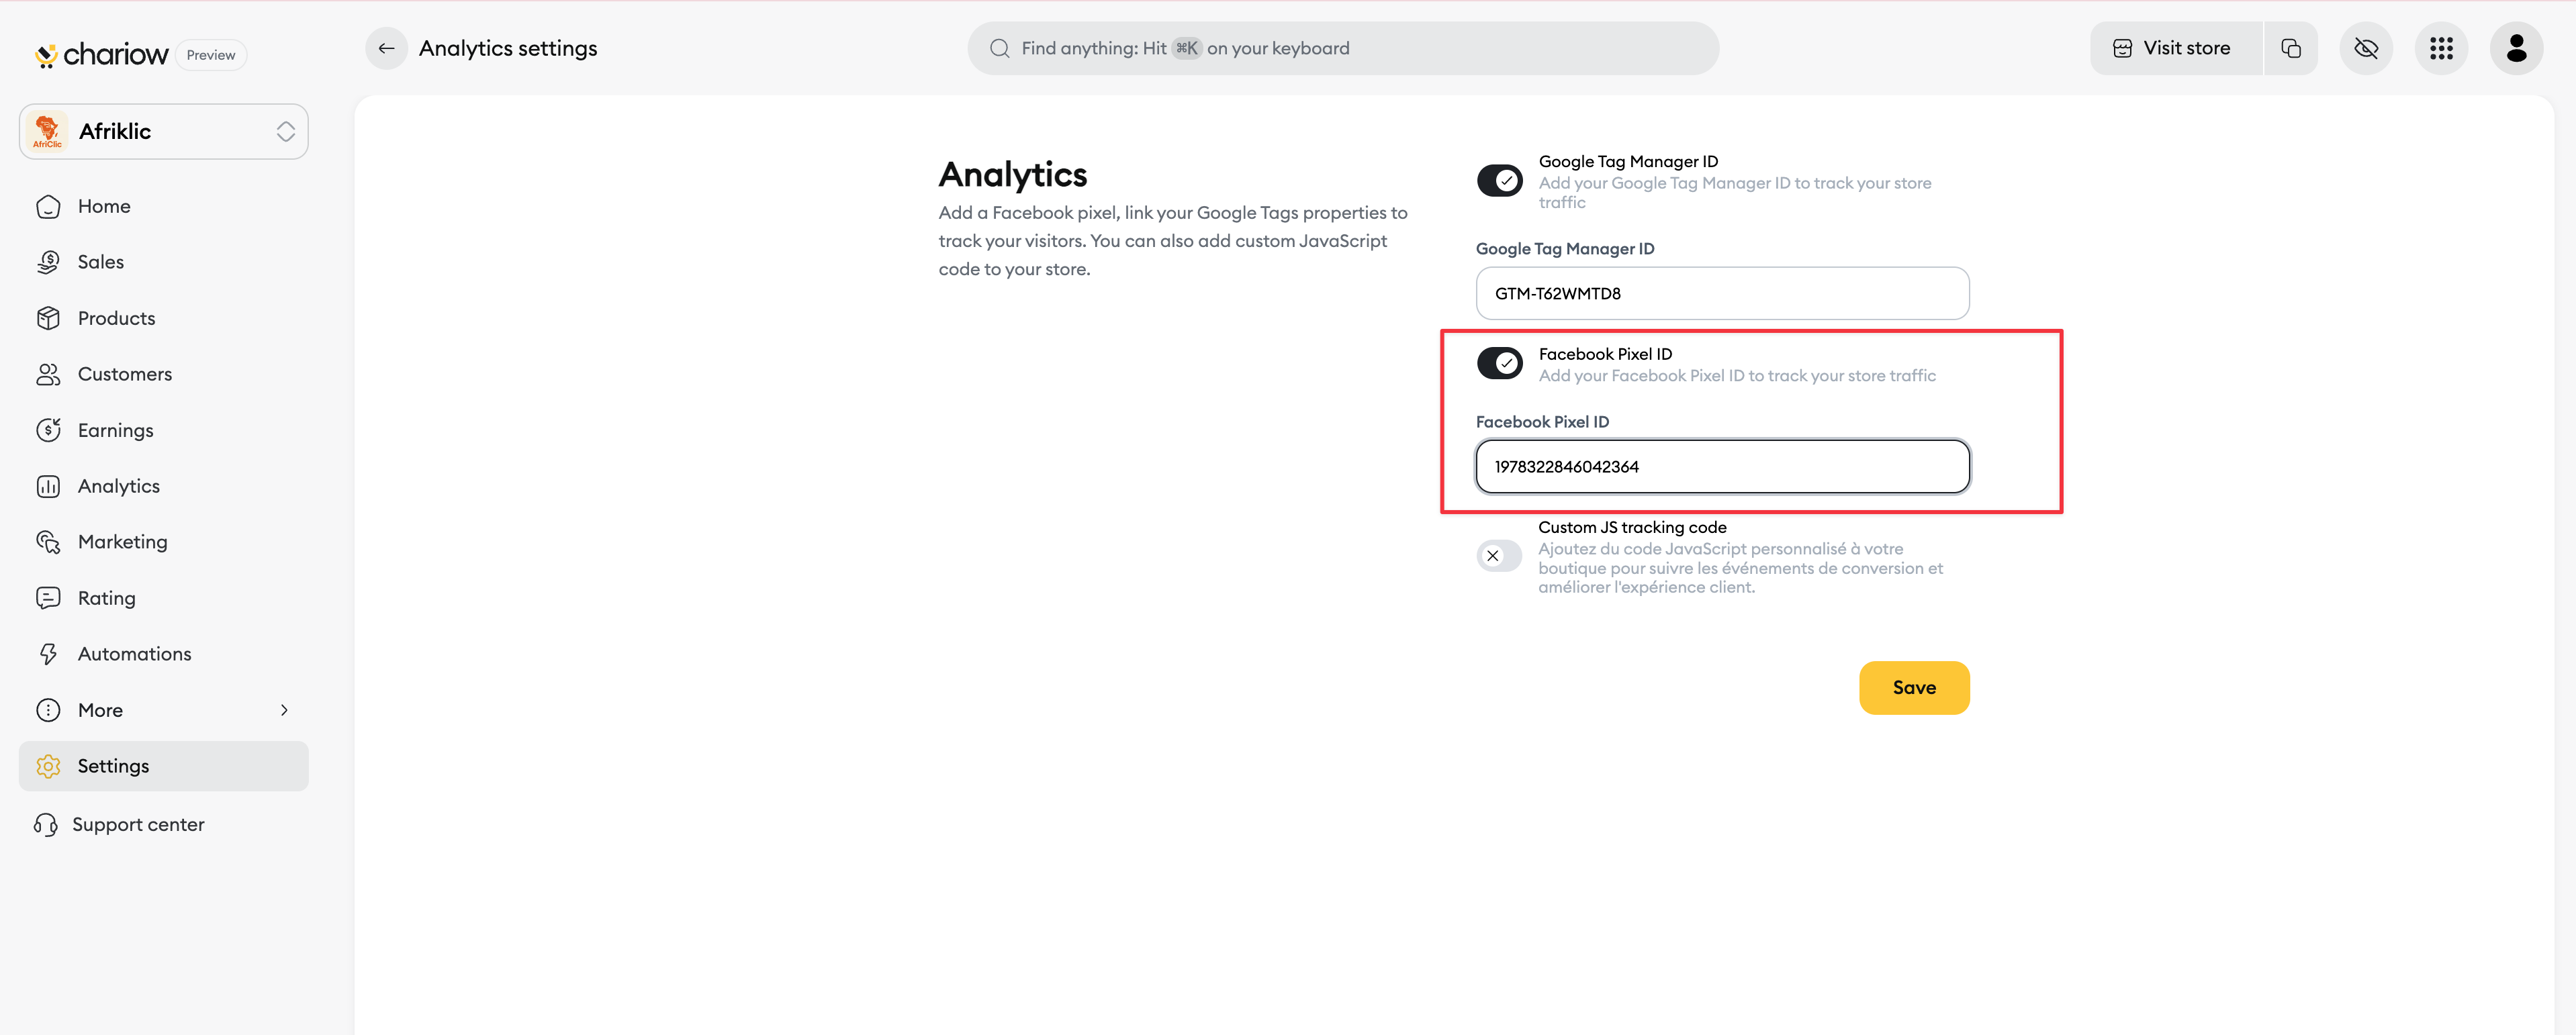Click the Automations lightning icon
The image size is (2576, 1035).
click(48, 653)
